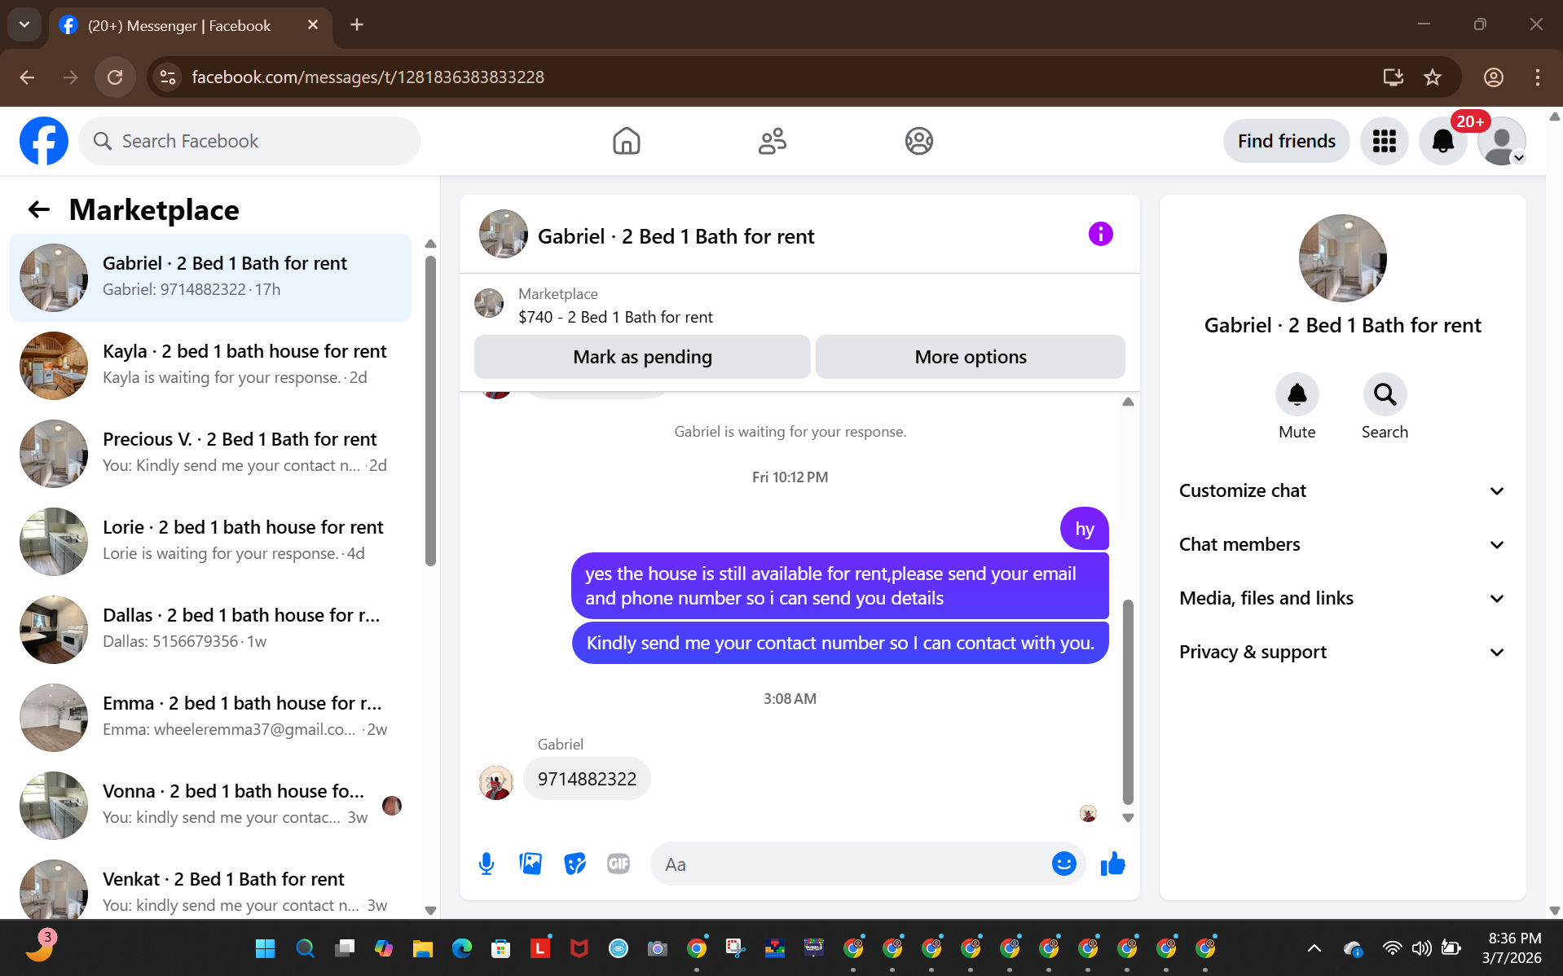The height and width of the screenshot is (976, 1563).
Task: Click Mark as pending button
Action: pos(642,357)
